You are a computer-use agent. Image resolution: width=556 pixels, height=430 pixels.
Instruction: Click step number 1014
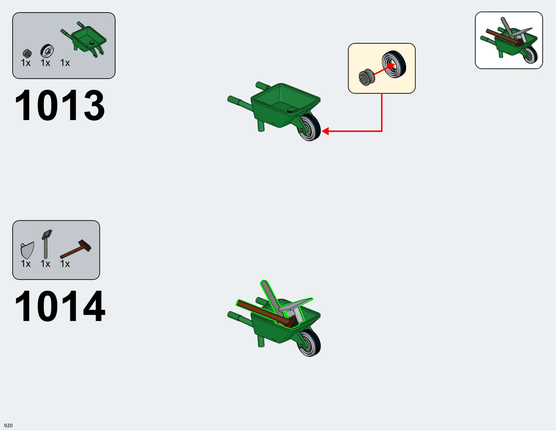pos(60,306)
